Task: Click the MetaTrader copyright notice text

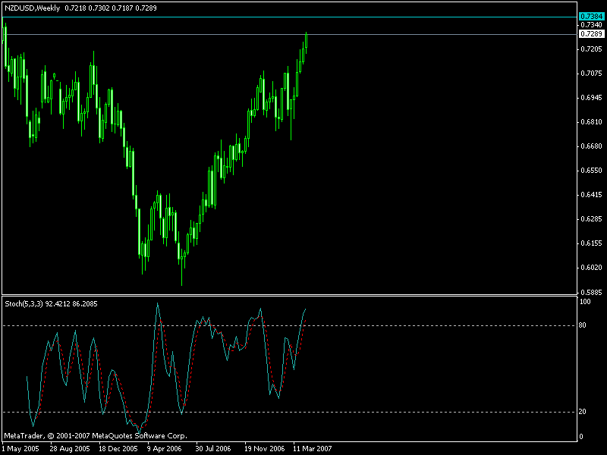Action: coord(96,435)
